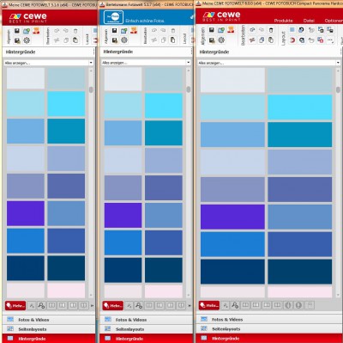343x343 pixels.
Task: Open the Produkte menu in right window
Action: (283, 21)
